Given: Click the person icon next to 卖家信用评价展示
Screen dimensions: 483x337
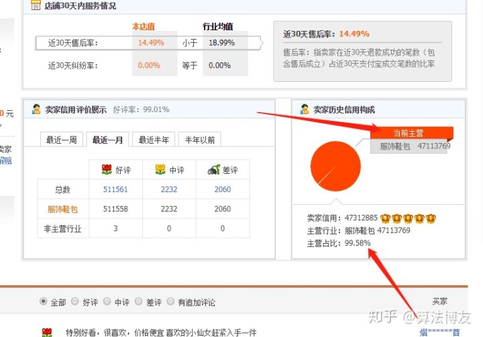Looking at the screenshot, I should click(x=36, y=109).
